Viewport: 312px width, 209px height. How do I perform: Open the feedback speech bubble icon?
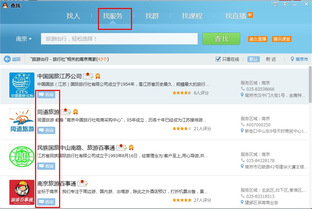276,3
